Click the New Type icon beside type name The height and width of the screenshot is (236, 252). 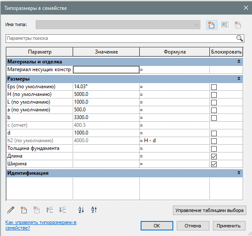212,25
